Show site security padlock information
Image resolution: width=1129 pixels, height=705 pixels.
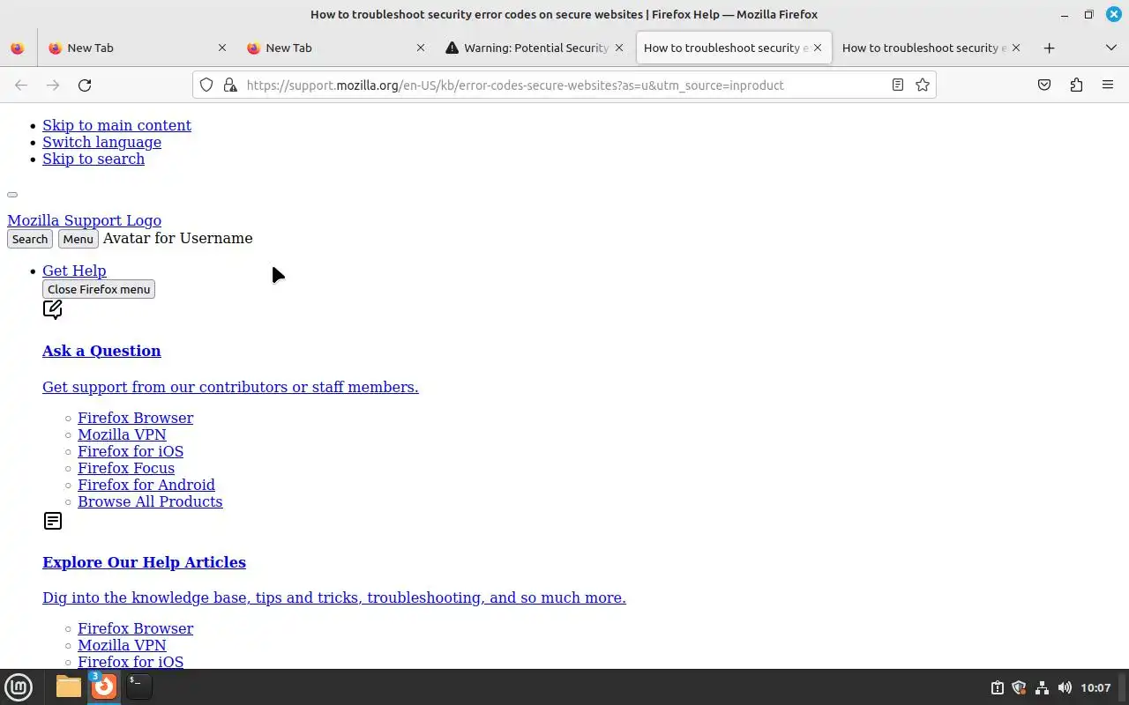tap(230, 85)
